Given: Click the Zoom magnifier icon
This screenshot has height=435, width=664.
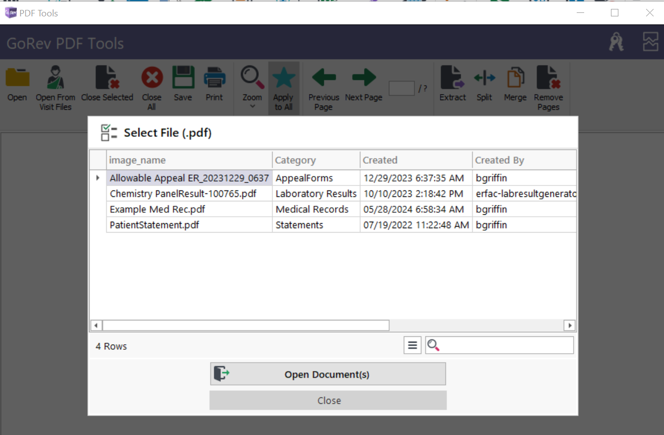Looking at the screenshot, I should [x=252, y=78].
